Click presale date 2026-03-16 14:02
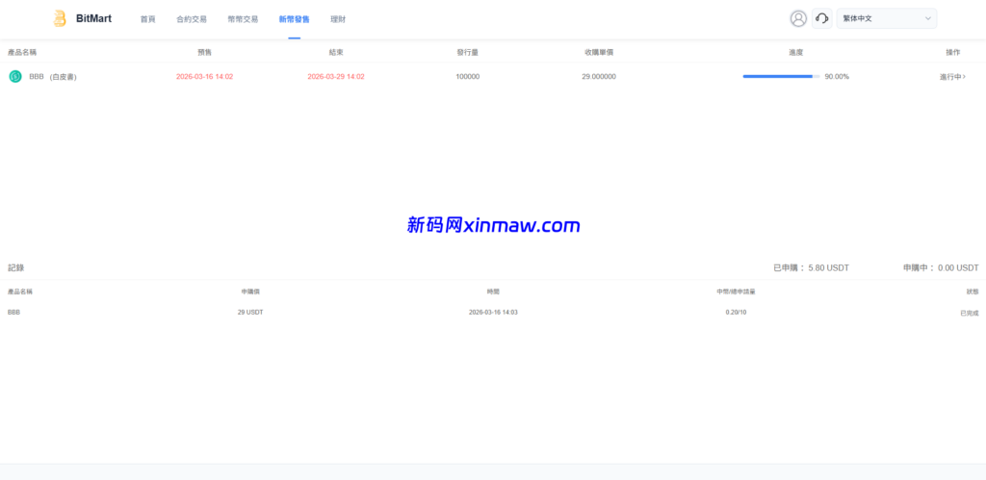 point(204,77)
